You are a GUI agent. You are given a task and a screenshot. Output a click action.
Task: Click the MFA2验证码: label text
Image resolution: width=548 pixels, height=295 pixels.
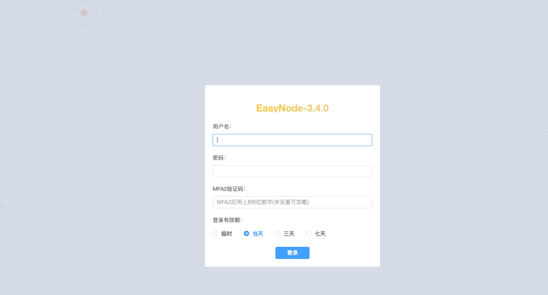[x=229, y=189]
